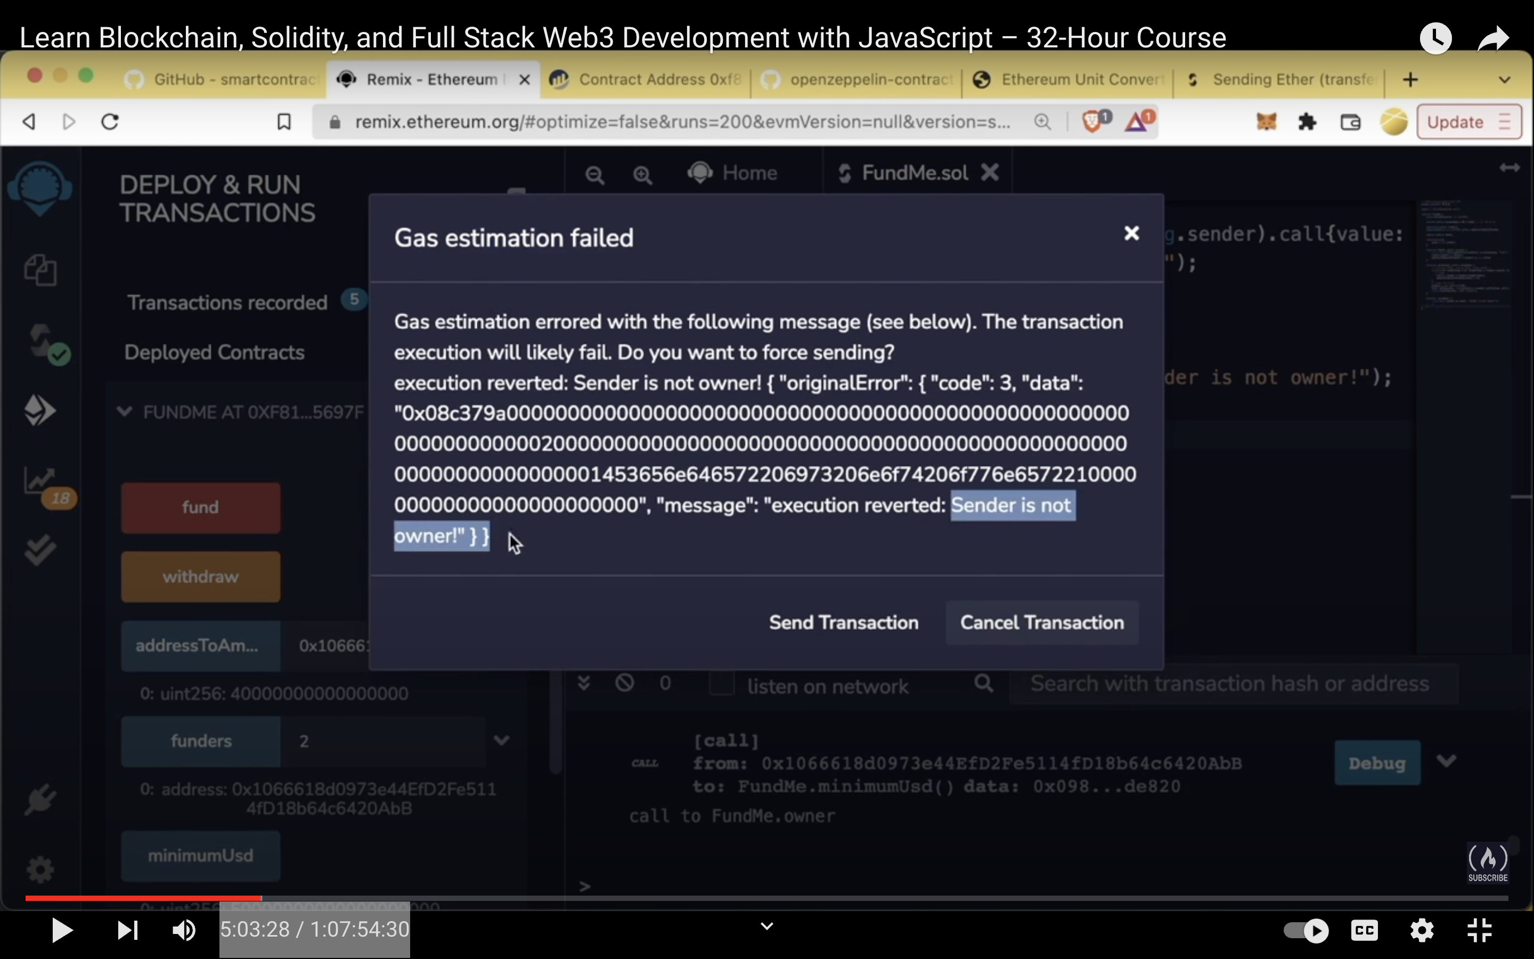This screenshot has height=959, width=1534.
Task: Close the FundMe.sol editor tab
Action: coord(990,172)
